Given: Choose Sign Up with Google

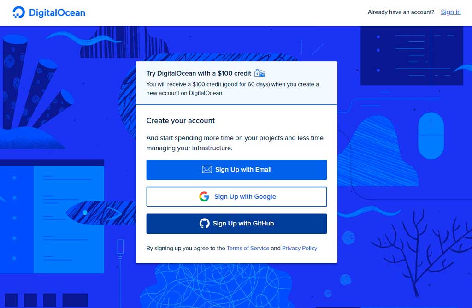Looking at the screenshot, I should click(x=236, y=196).
